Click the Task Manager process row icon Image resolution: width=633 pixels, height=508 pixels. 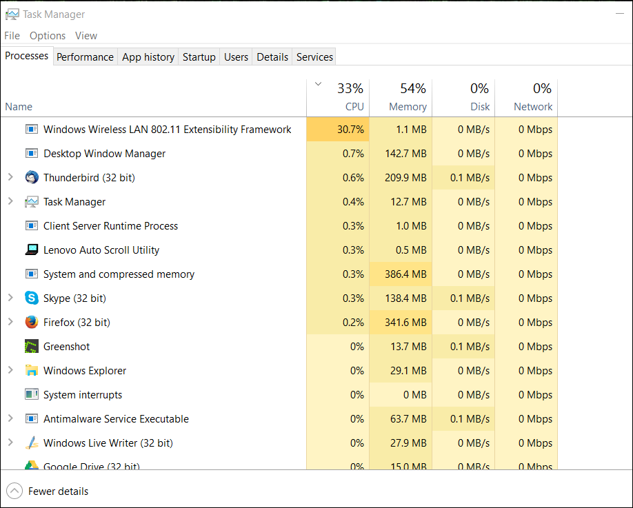coord(32,202)
